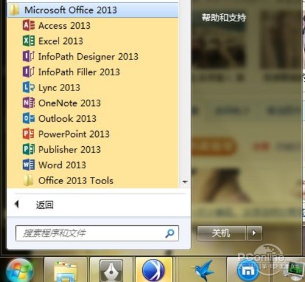Click the Word 2013 icon

(29, 165)
